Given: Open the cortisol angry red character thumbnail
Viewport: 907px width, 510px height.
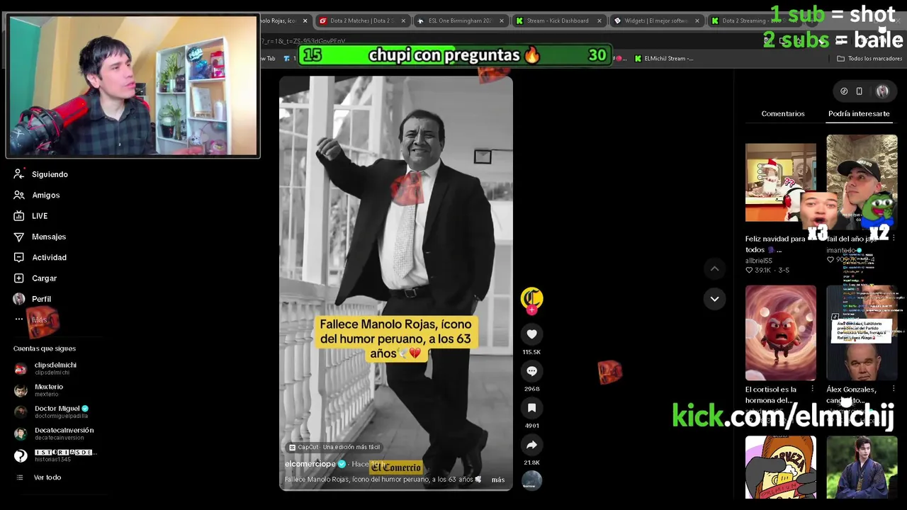Looking at the screenshot, I should click(781, 333).
